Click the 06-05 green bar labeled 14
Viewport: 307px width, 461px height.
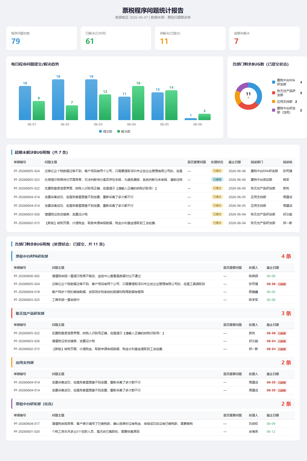pos(171,105)
